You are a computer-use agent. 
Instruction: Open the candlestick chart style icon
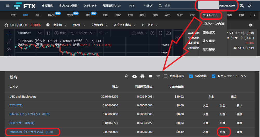point(49,33)
